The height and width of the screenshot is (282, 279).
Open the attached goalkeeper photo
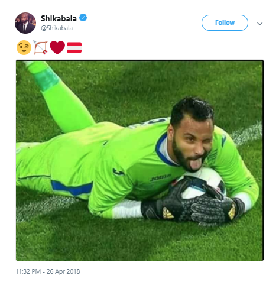[139, 160]
